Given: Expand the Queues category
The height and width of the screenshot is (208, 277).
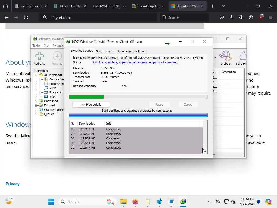Looking at the screenshot, I should coord(36,114).
